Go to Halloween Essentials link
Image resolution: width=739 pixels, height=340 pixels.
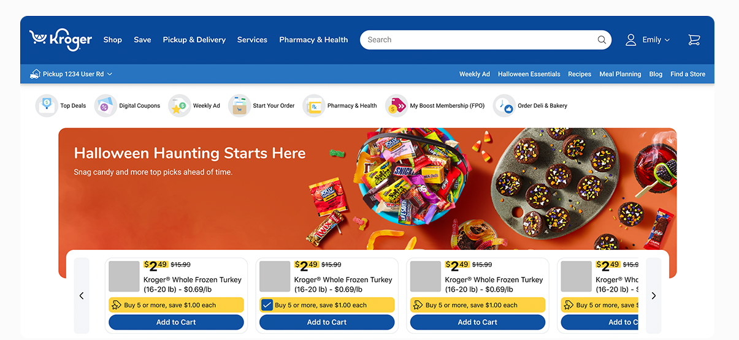click(529, 74)
